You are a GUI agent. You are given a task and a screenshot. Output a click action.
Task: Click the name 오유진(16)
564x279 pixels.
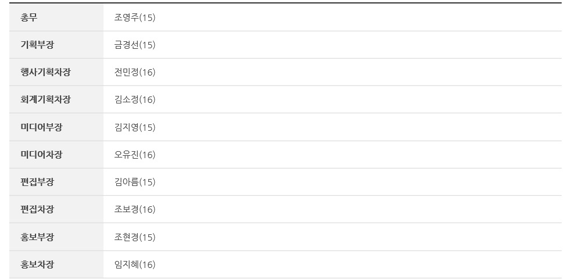pyautogui.click(x=135, y=155)
